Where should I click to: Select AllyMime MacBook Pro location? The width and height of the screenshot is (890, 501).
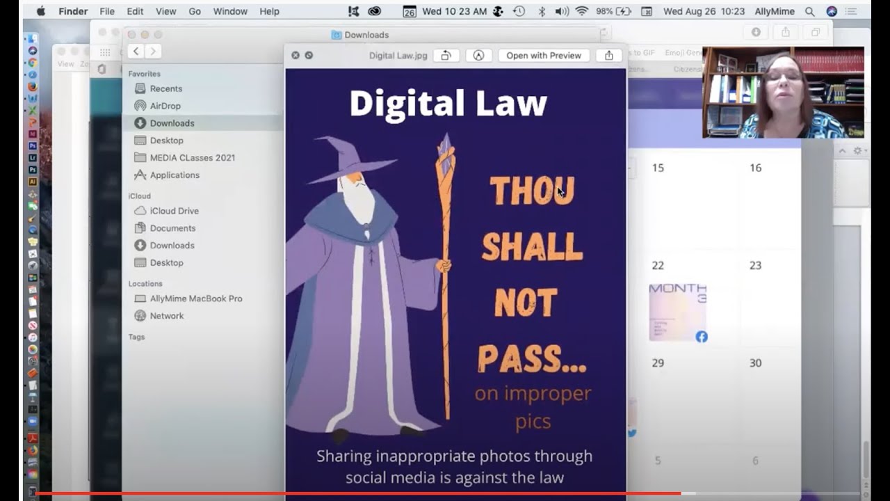pyautogui.click(x=196, y=299)
